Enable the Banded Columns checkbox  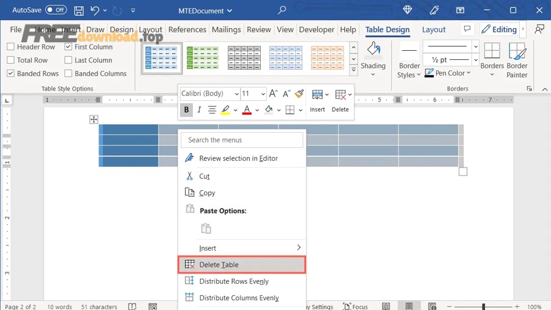coord(68,73)
